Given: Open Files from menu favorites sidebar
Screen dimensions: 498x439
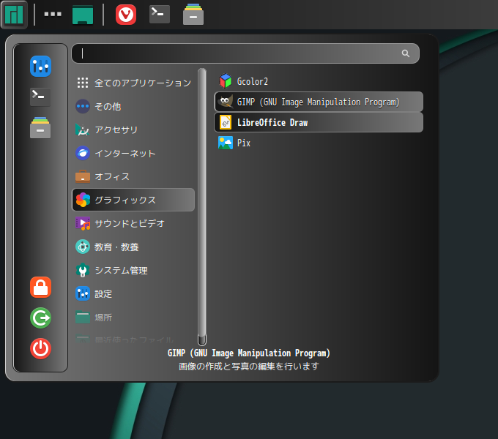Looking at the screenshot, I should (40, 127).
